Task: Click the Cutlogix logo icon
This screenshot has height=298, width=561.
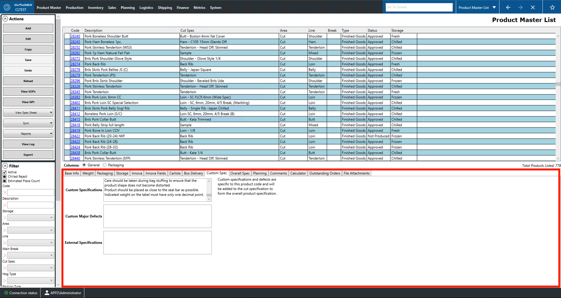Action: [6, 7]
